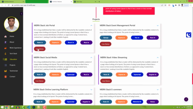Open the tab search dropdown arrow
193x109 pixels.
point(180,2)
